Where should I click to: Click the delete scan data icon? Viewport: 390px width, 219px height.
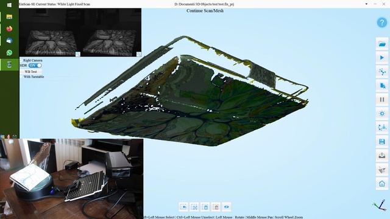pyautogui.click(x=382, y=86)
